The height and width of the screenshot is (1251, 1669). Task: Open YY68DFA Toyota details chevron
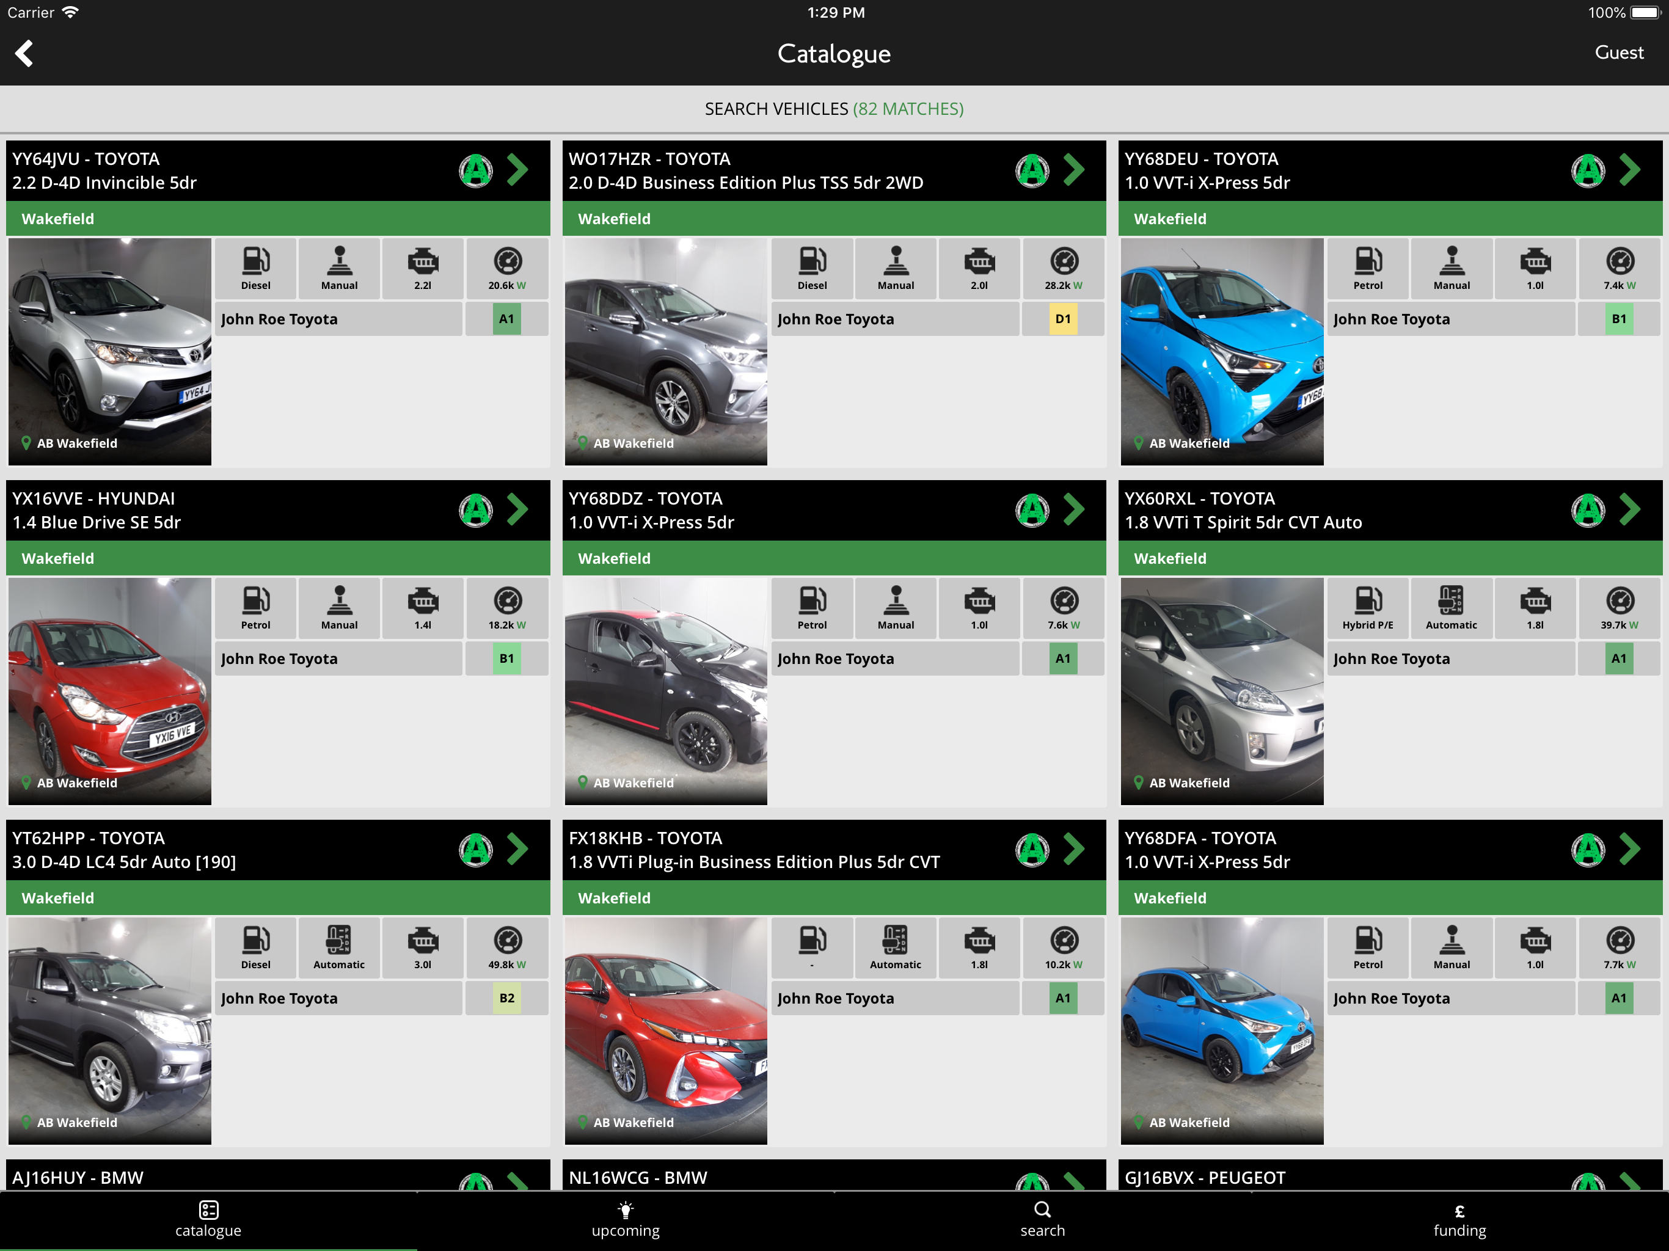tap(1630, 849)
